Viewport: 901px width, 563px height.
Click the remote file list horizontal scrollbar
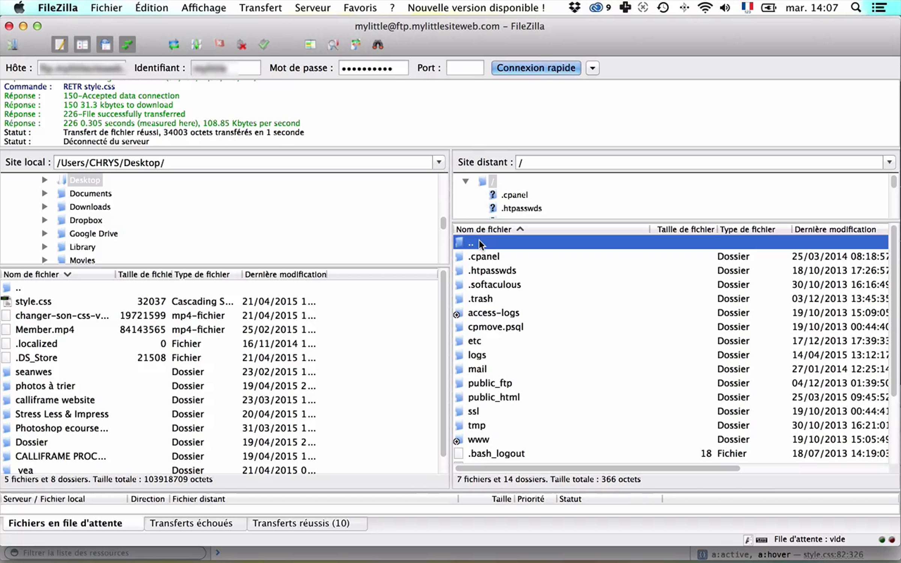pyautogui.click(x=597, y=468)
